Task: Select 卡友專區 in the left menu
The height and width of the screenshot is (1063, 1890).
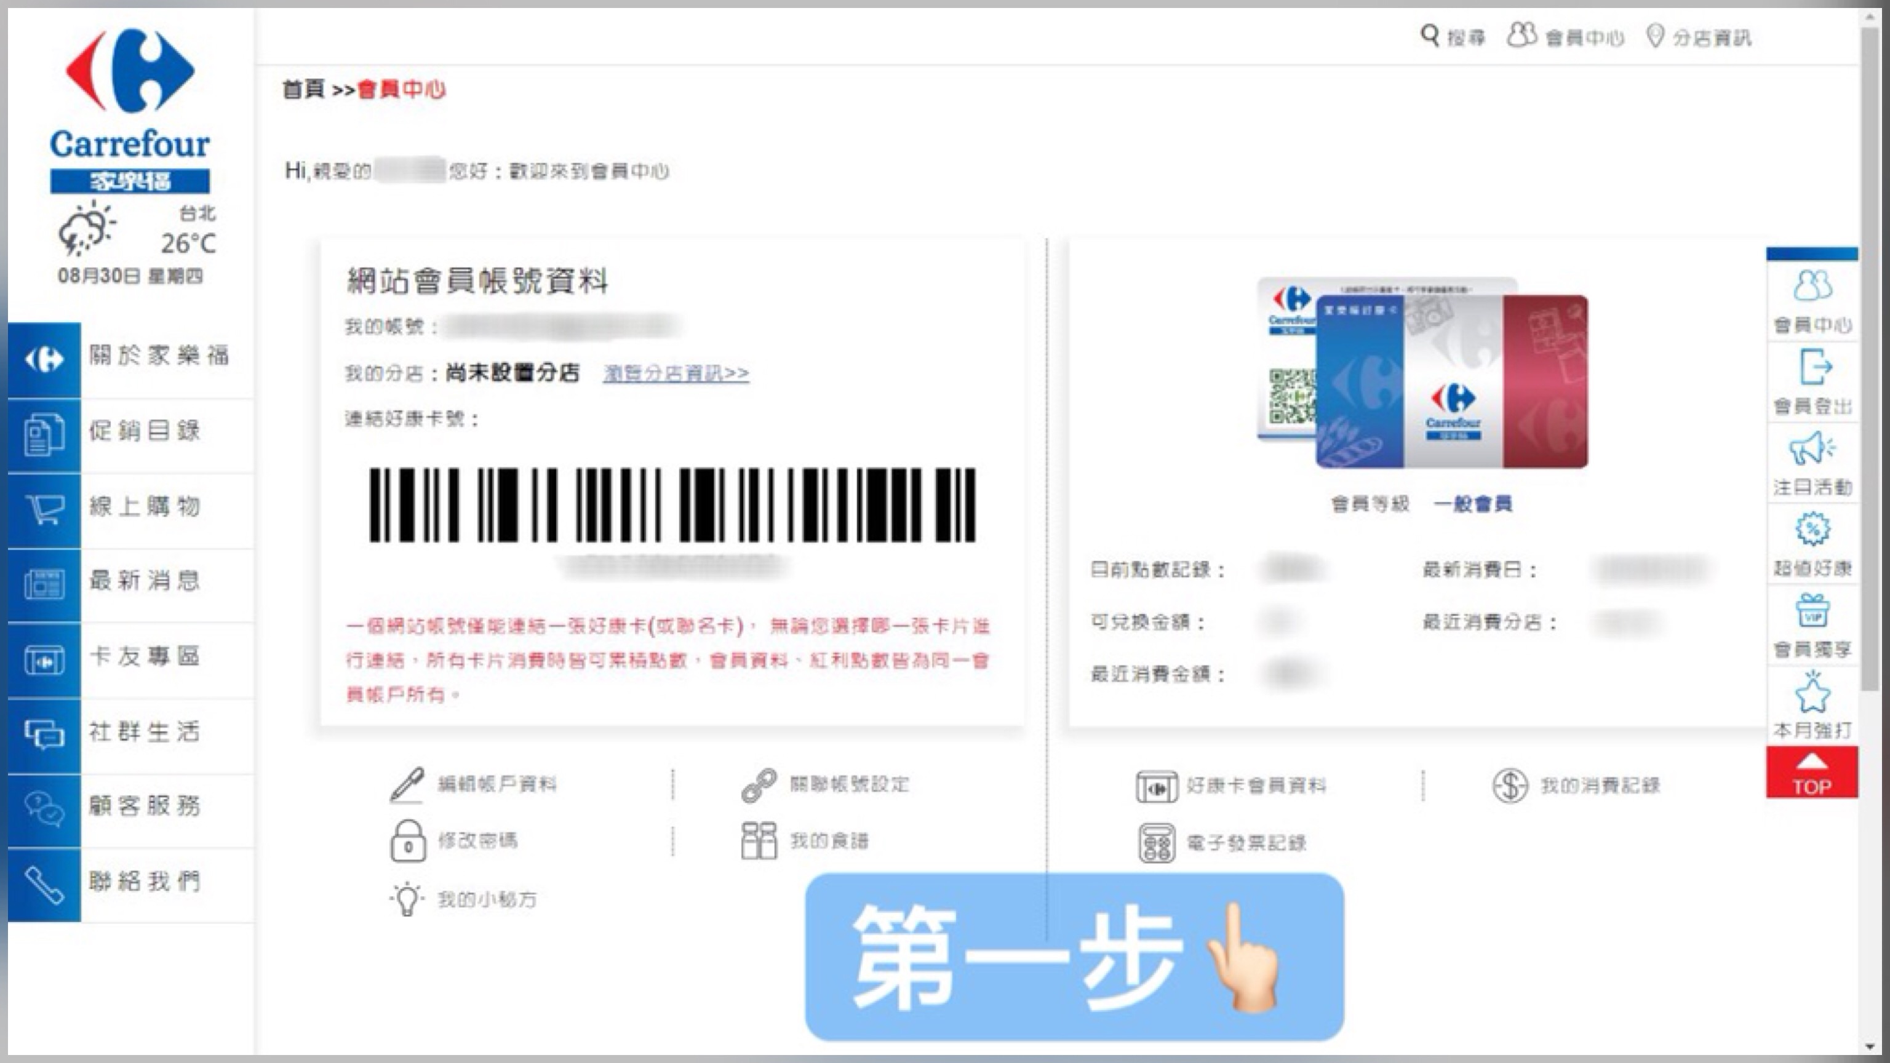Action: 144,656
